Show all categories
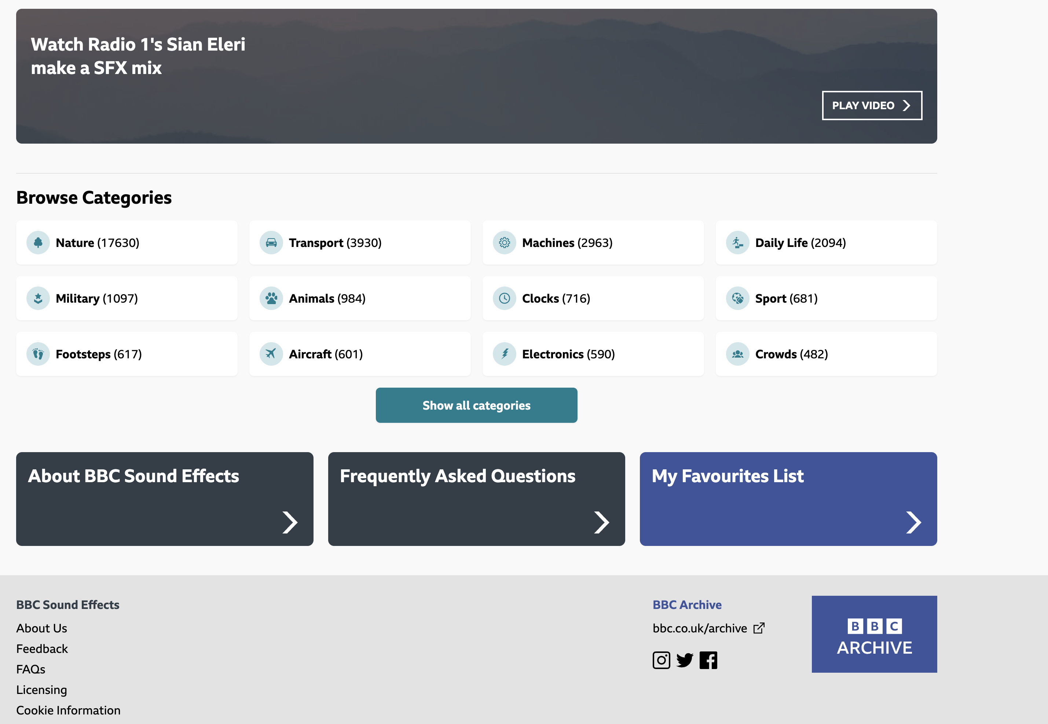1048x724 pixels. click(477, 405)
